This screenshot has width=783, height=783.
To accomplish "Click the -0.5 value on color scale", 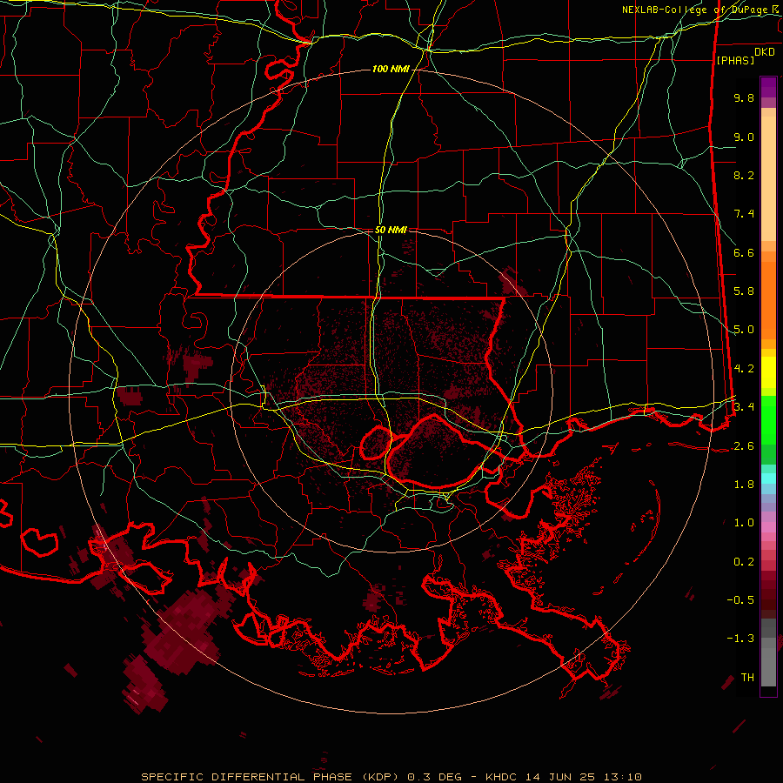I will 740,600.
